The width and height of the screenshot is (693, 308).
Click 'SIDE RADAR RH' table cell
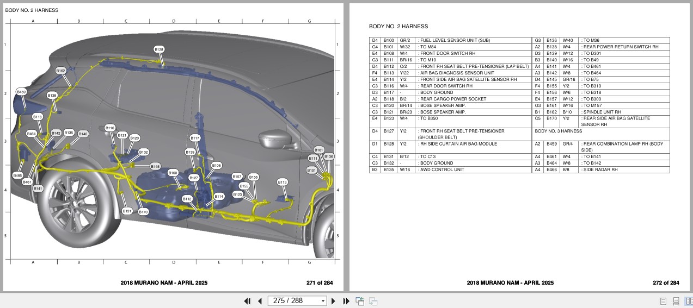tap(624, 169)
